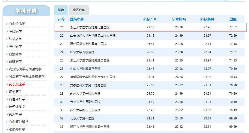
Task: Select highlighted 变态反应学 category
Action: tap(17, 84)
